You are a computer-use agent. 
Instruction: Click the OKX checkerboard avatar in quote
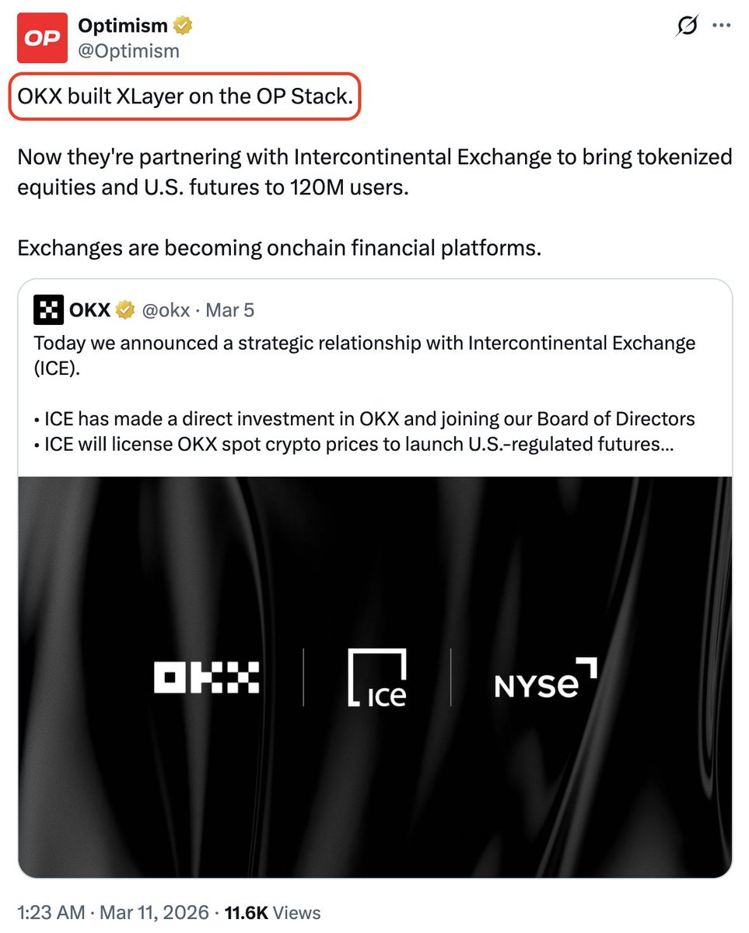[x=48, y=310]
